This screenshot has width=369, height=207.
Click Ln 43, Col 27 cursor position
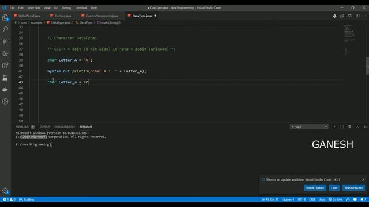[x=270, y=200]
